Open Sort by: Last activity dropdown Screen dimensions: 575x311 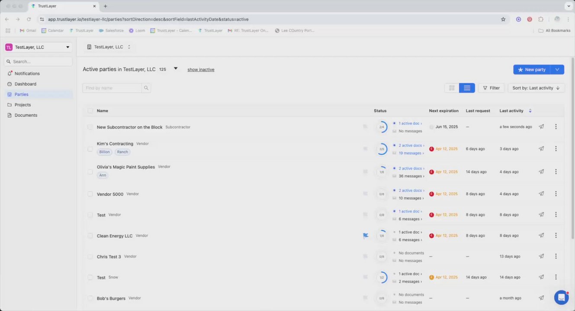click(x=536, y=88)
